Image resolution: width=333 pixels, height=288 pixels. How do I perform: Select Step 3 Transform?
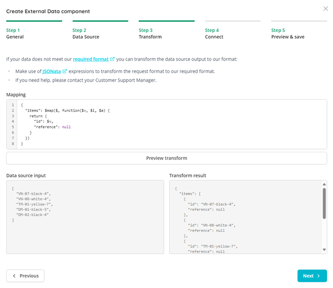coord(150,33)
